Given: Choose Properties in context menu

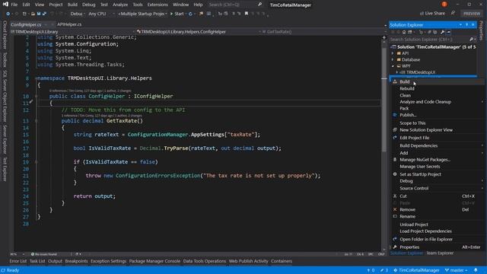Looking at the screenshot, I should (x=436, y=247).
